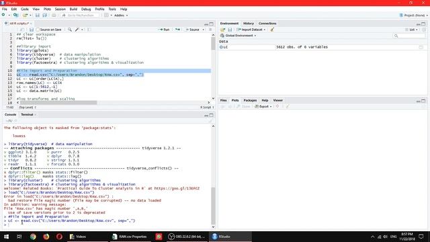Viewport: 430px width, 242px height.
Task: Open the New File dropdown arrow
Action: [9, 15]
